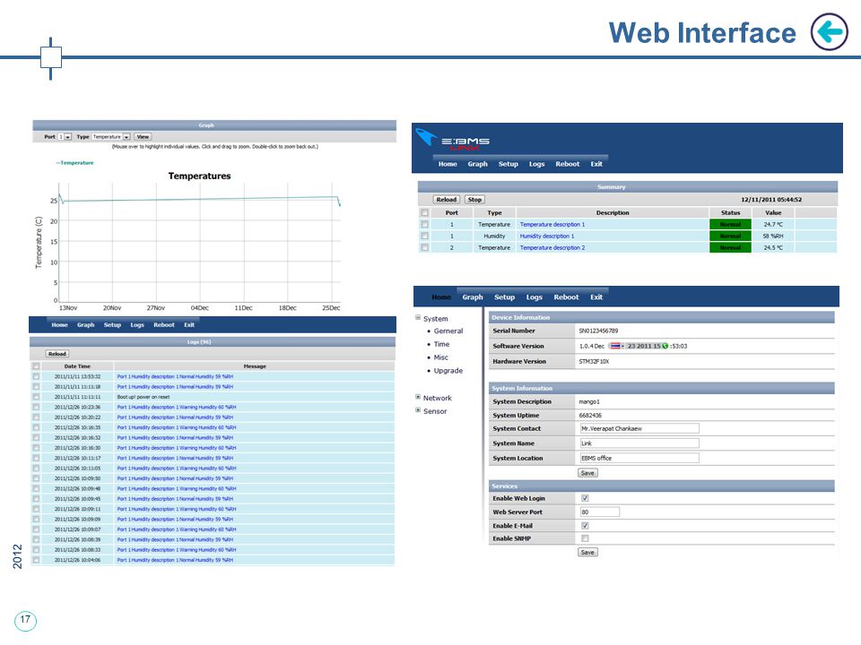The height and width of the screenshot is (645, 861).
Task: Collapse the System tree node
Action: point(418,317)
